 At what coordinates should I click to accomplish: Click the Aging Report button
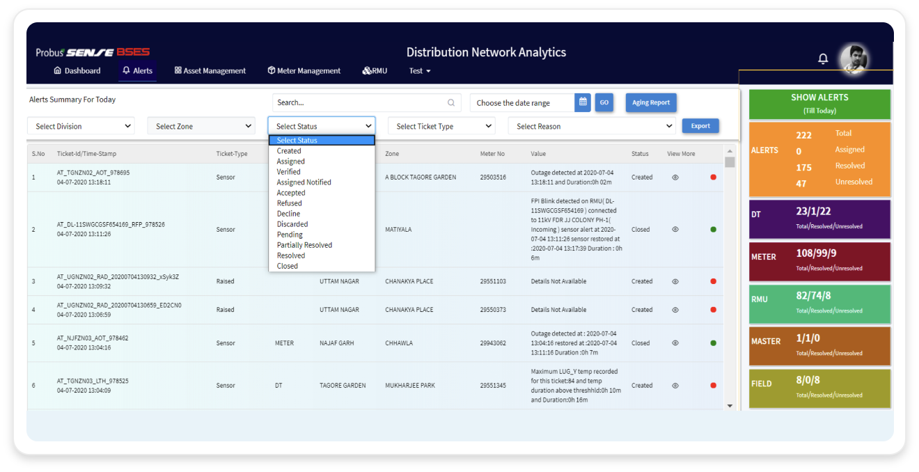[650, 102]
